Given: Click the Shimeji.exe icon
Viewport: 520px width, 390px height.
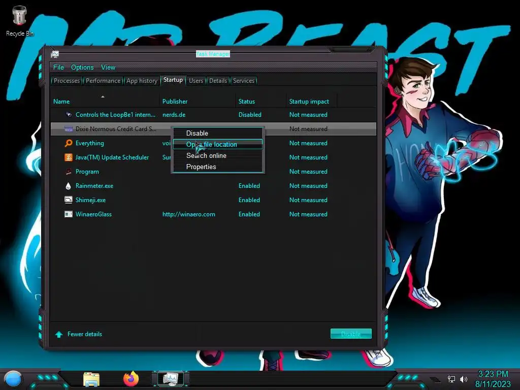Looking at the screenshot, I should point(69,200).
